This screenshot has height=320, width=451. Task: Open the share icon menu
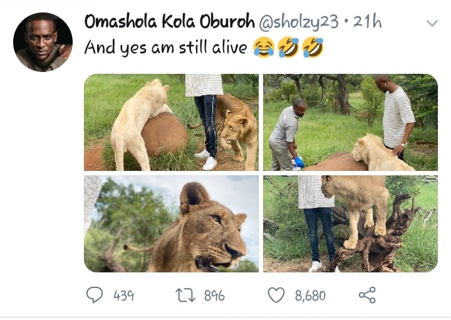(367, 295)
